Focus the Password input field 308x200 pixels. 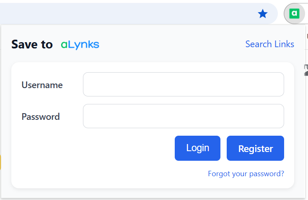coord(184,116)
